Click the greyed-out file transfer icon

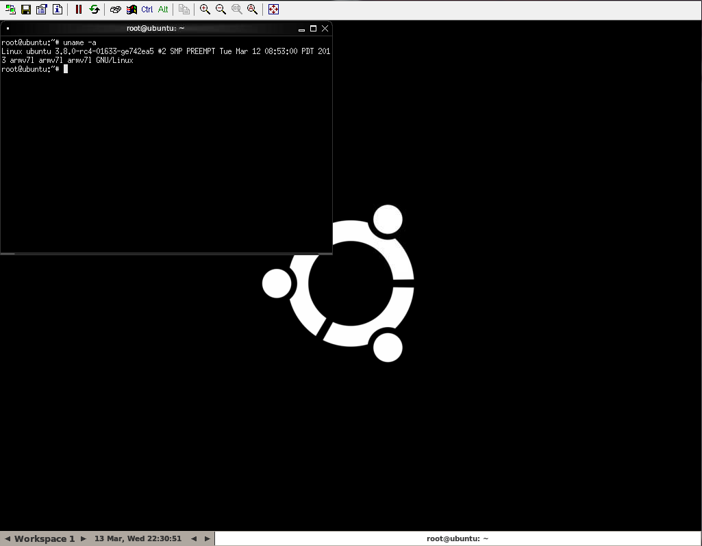pyautogui.click(x=184, y=10)
